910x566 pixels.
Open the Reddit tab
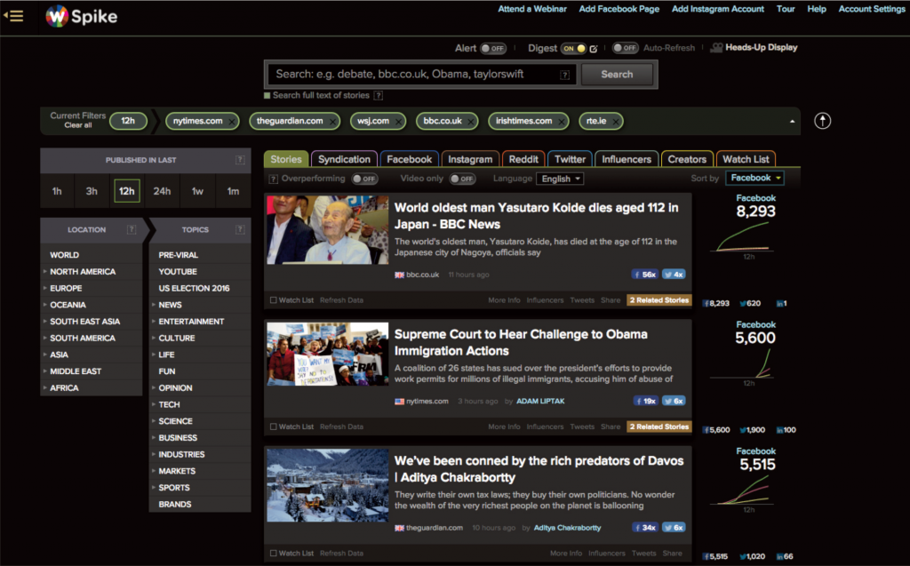point(523,159)
